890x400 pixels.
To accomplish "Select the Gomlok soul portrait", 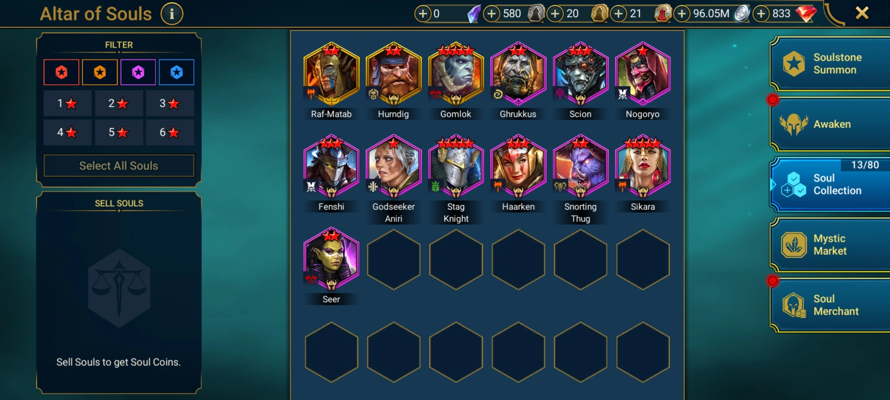I will (x=456, y=74).
